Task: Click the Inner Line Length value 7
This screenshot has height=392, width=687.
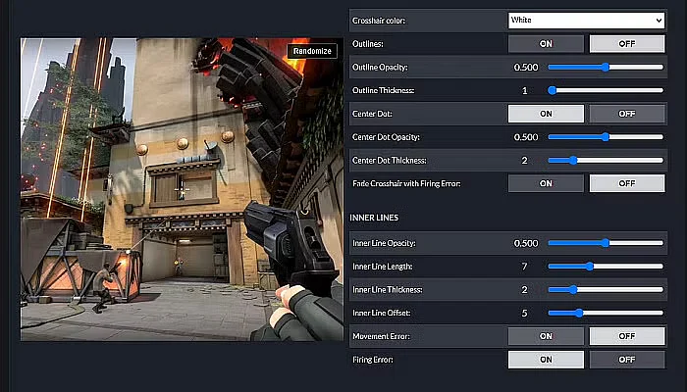Action: pyautogui.click(x=524, y=267)
